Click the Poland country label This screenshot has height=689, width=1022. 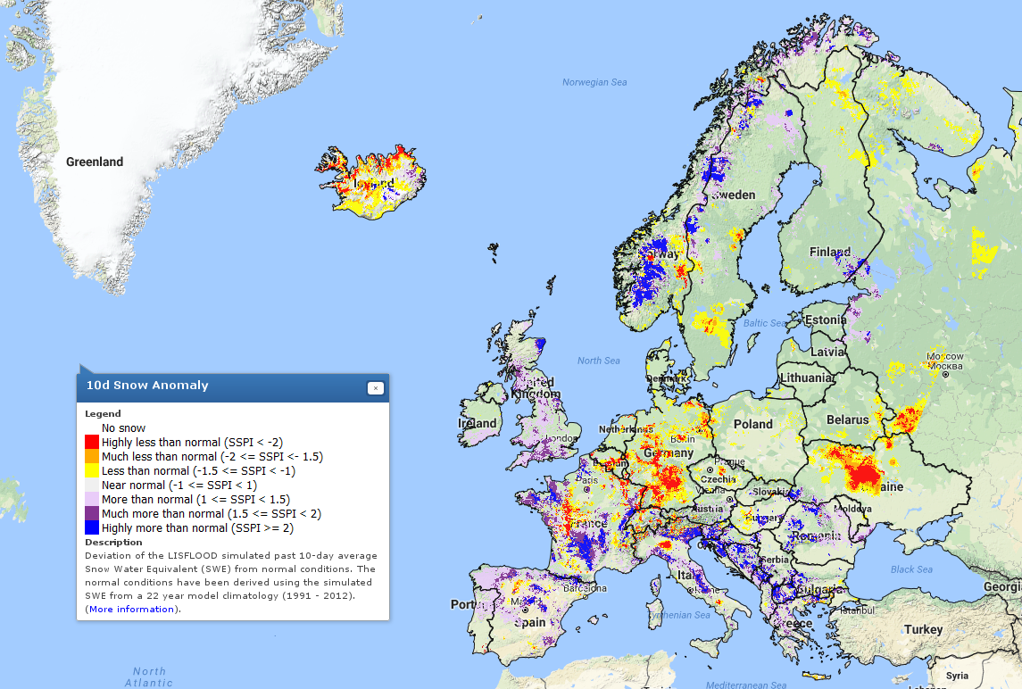click(x=752, y=424)
